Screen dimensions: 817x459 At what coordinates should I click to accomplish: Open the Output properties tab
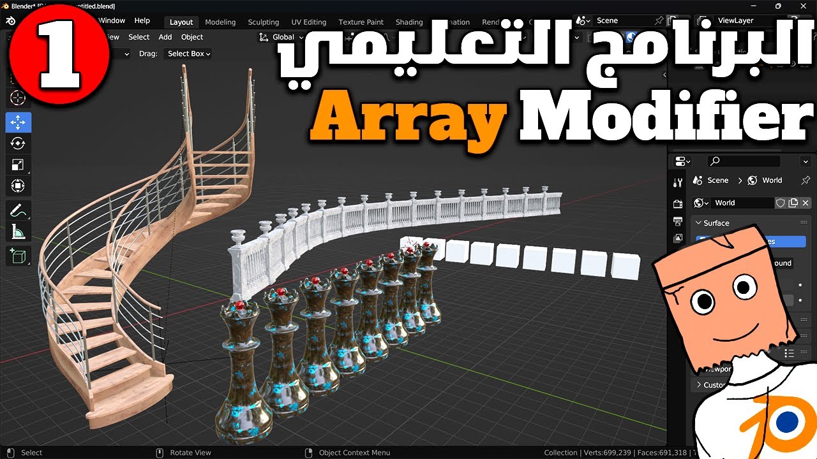678,221
